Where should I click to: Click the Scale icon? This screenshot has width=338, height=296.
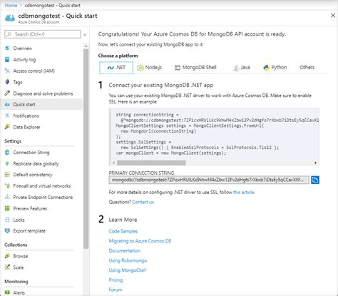(7, 267)
